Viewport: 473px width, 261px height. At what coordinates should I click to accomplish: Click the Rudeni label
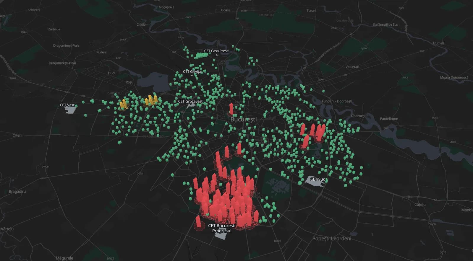click(101, 52)
